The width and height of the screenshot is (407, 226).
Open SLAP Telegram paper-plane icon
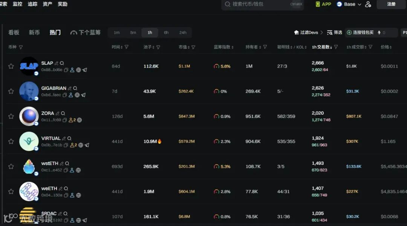[85, 70]
